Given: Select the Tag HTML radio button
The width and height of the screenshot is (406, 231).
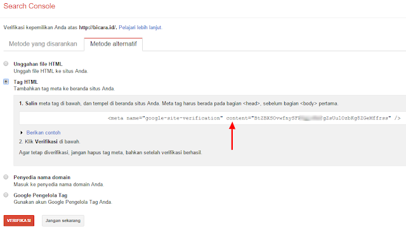Looking at the screenshot, I should (x=6, y=82).
